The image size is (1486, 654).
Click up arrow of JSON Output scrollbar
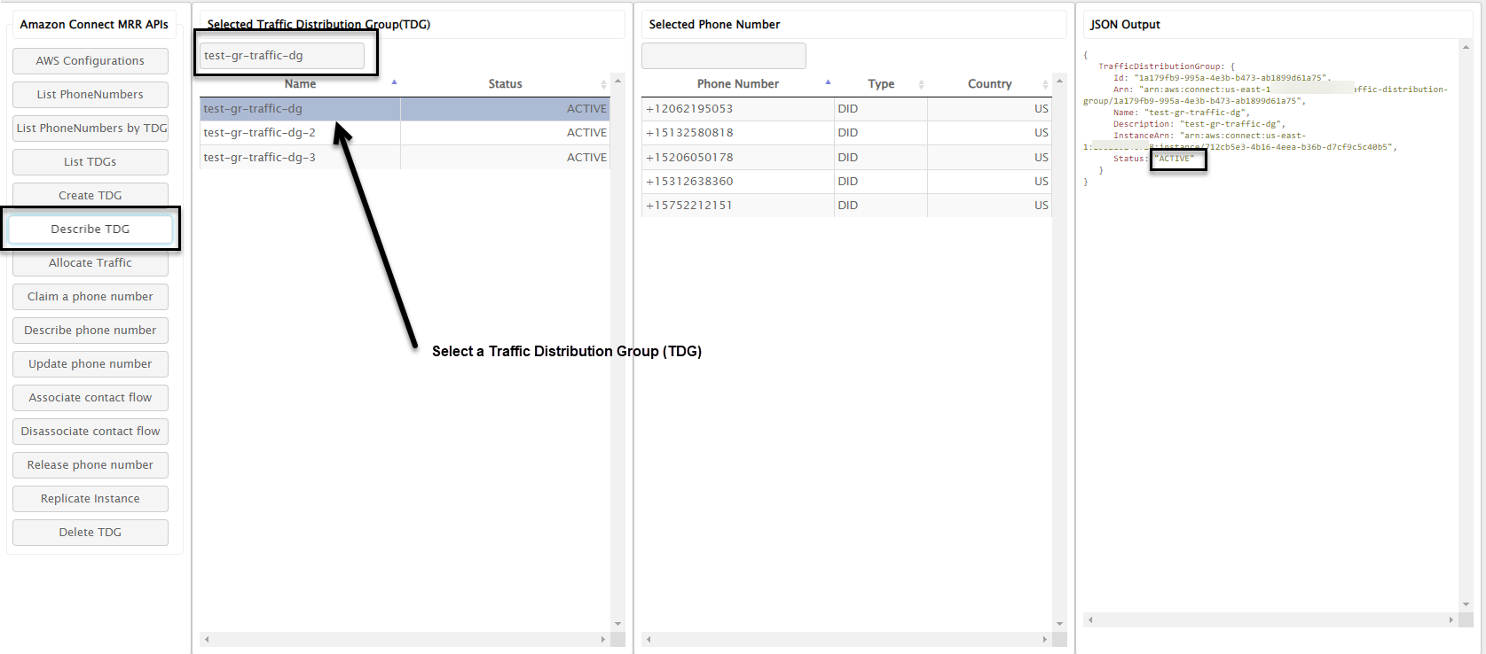coord(1466,46)
